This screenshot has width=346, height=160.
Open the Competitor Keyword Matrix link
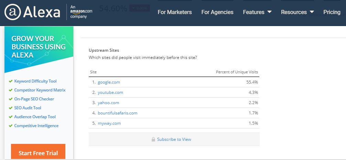click(x=40, y=90)
